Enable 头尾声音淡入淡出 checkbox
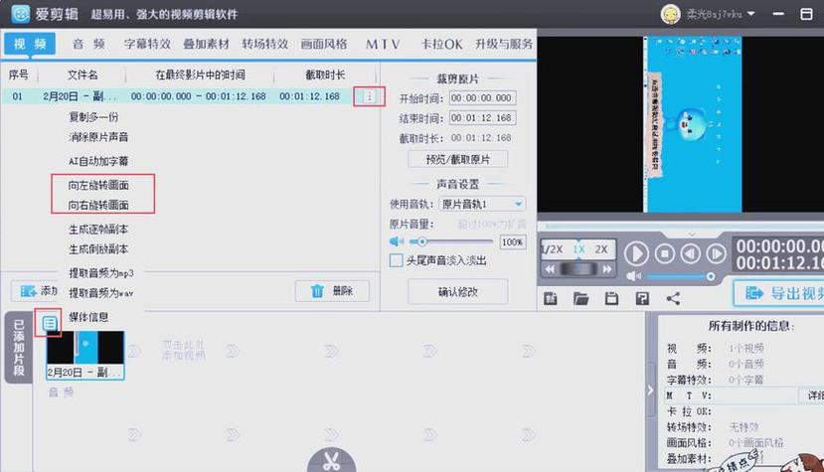This screenshot has height=472, width=824. [x=397, y=260]
